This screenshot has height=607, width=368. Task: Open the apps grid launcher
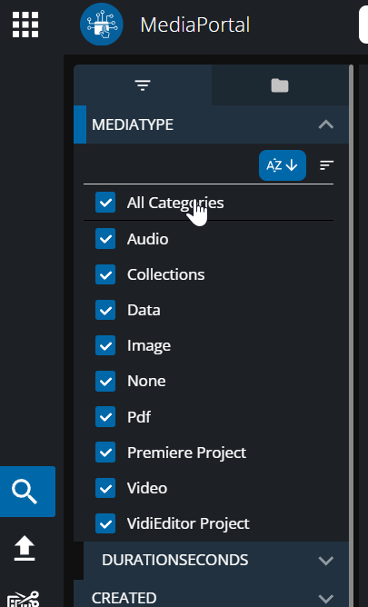pos(25,25)
